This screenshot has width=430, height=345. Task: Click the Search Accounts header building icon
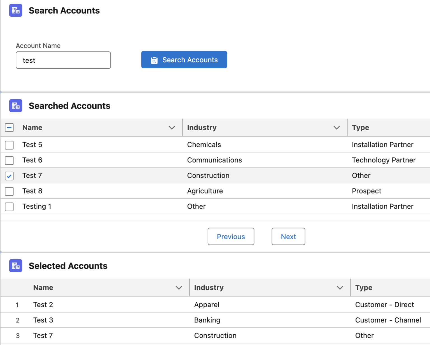click(x=16, y=10)
